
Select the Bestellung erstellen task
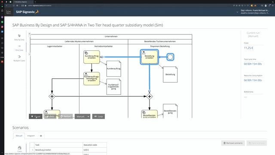150,57
